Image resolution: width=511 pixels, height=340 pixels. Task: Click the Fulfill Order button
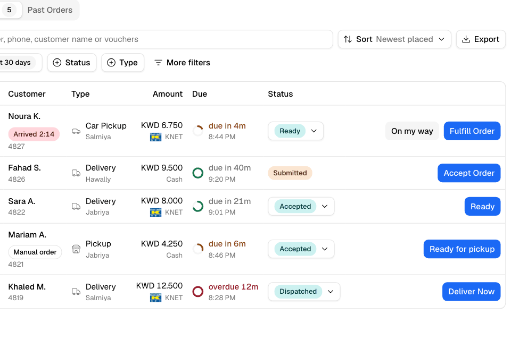(472, 131)
